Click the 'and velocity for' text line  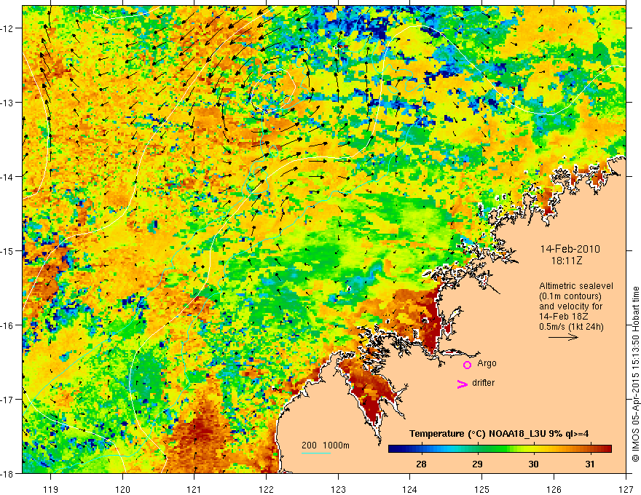pos(570,306)
